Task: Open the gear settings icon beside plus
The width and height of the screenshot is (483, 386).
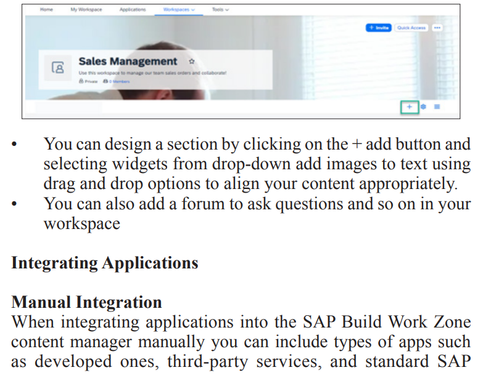Action: point(424,107)
